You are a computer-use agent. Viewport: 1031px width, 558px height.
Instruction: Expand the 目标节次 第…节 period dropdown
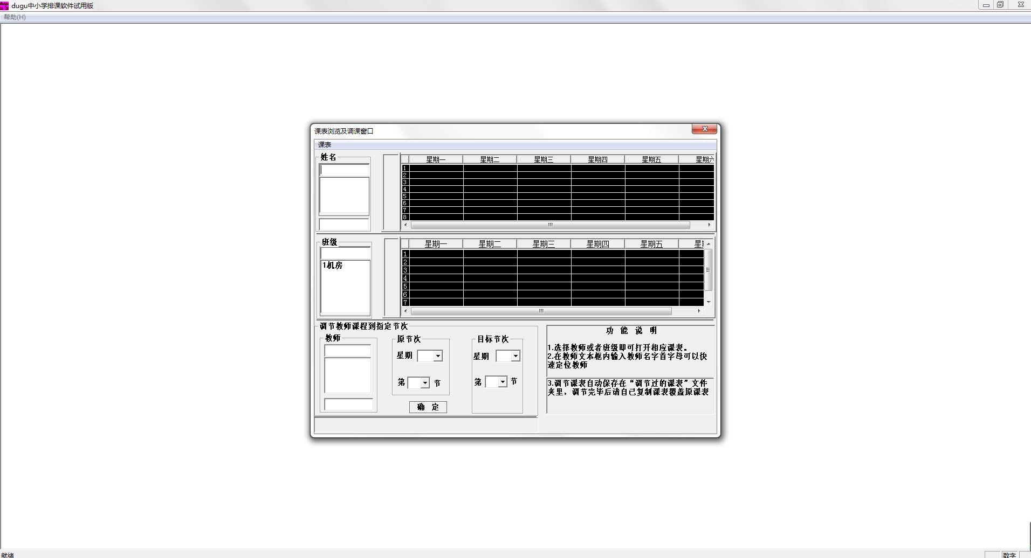point(503,382)
